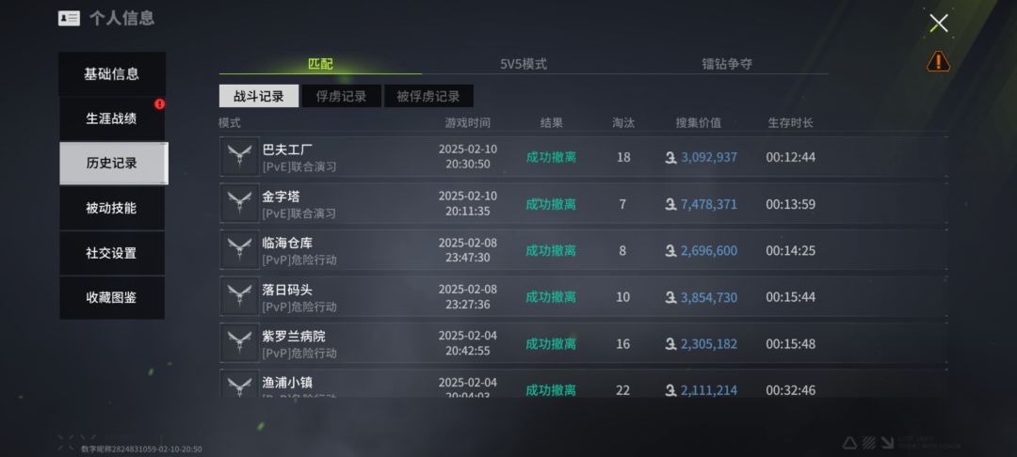Tap survival time 00:15:48
The height and width of the screenshot is (457, 1017).
(791, 344)
